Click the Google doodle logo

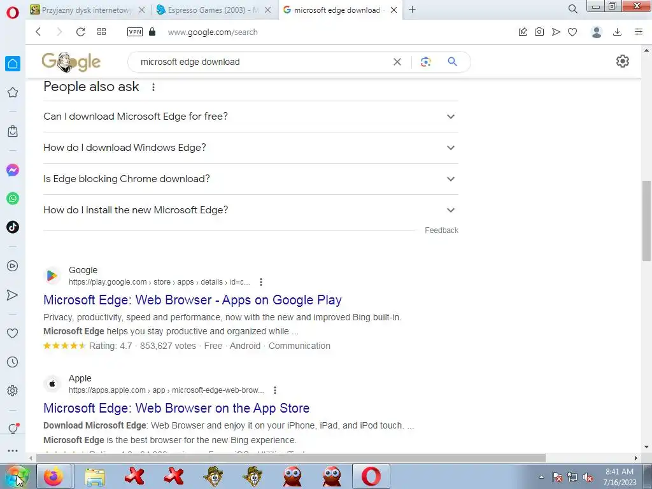coord(71,62)
